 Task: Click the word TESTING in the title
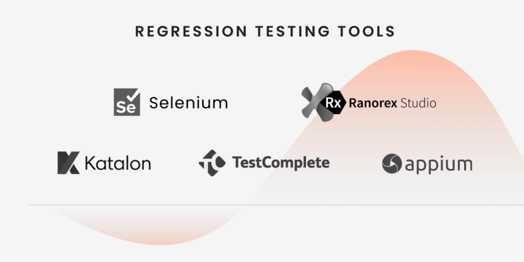pos(292,31)
